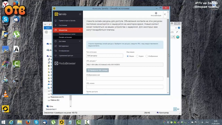Viewport: 222px width, 125px height.
Task: Open the Тип источника dropdown
Action: (105, 56)
